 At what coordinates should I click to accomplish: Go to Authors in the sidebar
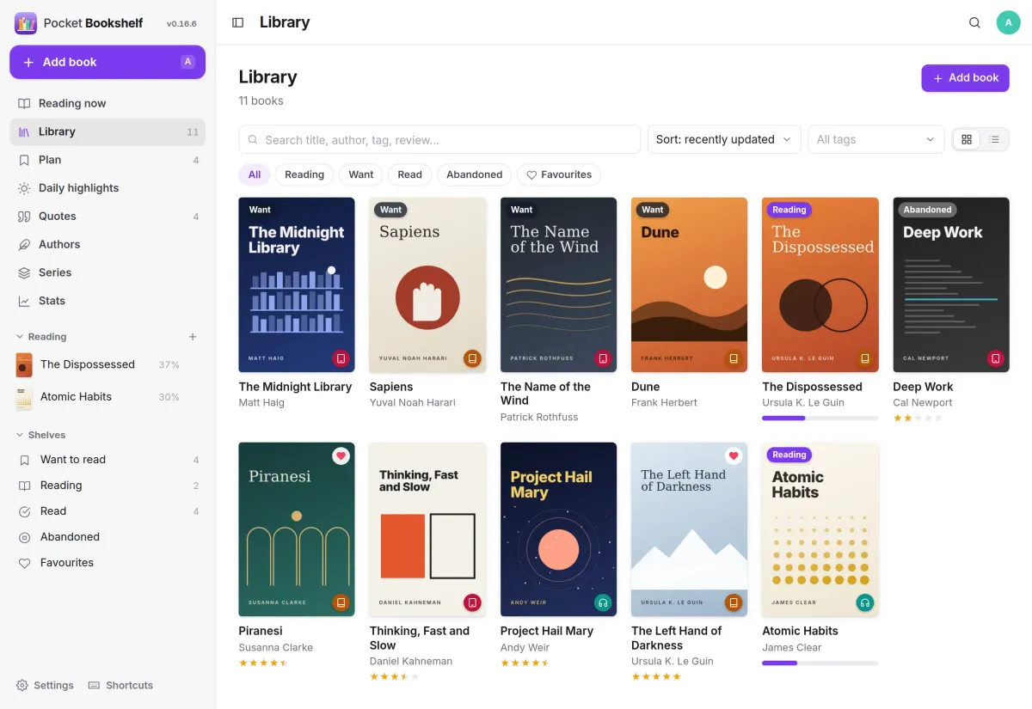coord(107,245)
